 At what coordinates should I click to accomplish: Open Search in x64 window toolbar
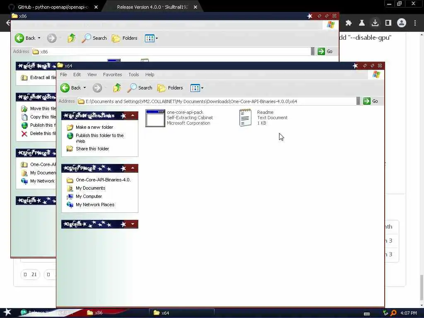click(x=140, y=88)
